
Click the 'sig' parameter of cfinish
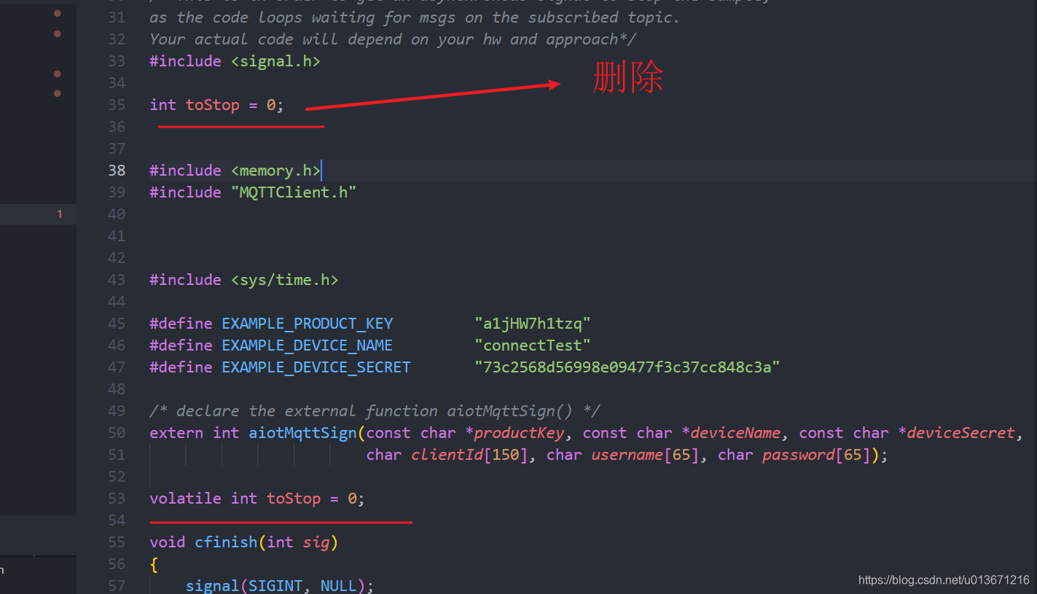(x=316, y=542)
